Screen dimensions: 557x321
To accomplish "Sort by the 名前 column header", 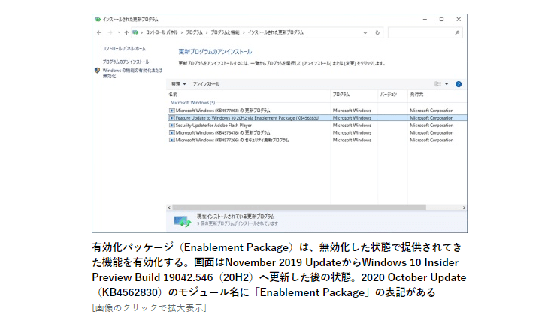I will click(174, 95).
